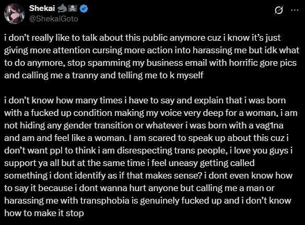Open Shekai's profile avatar picture
This screenshot has width=305, height=225.
point(15,14)
